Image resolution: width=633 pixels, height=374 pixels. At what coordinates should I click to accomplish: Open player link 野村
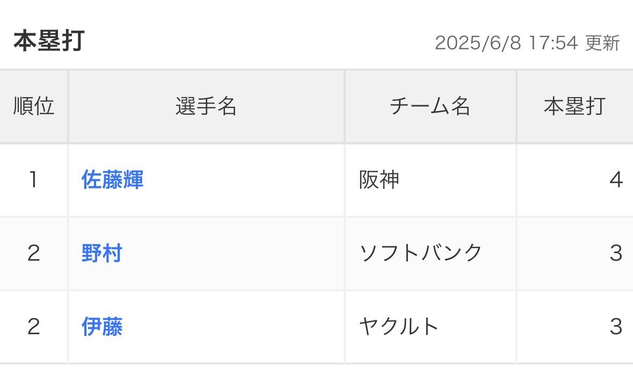pyautogui.click(x=101, y=253)
